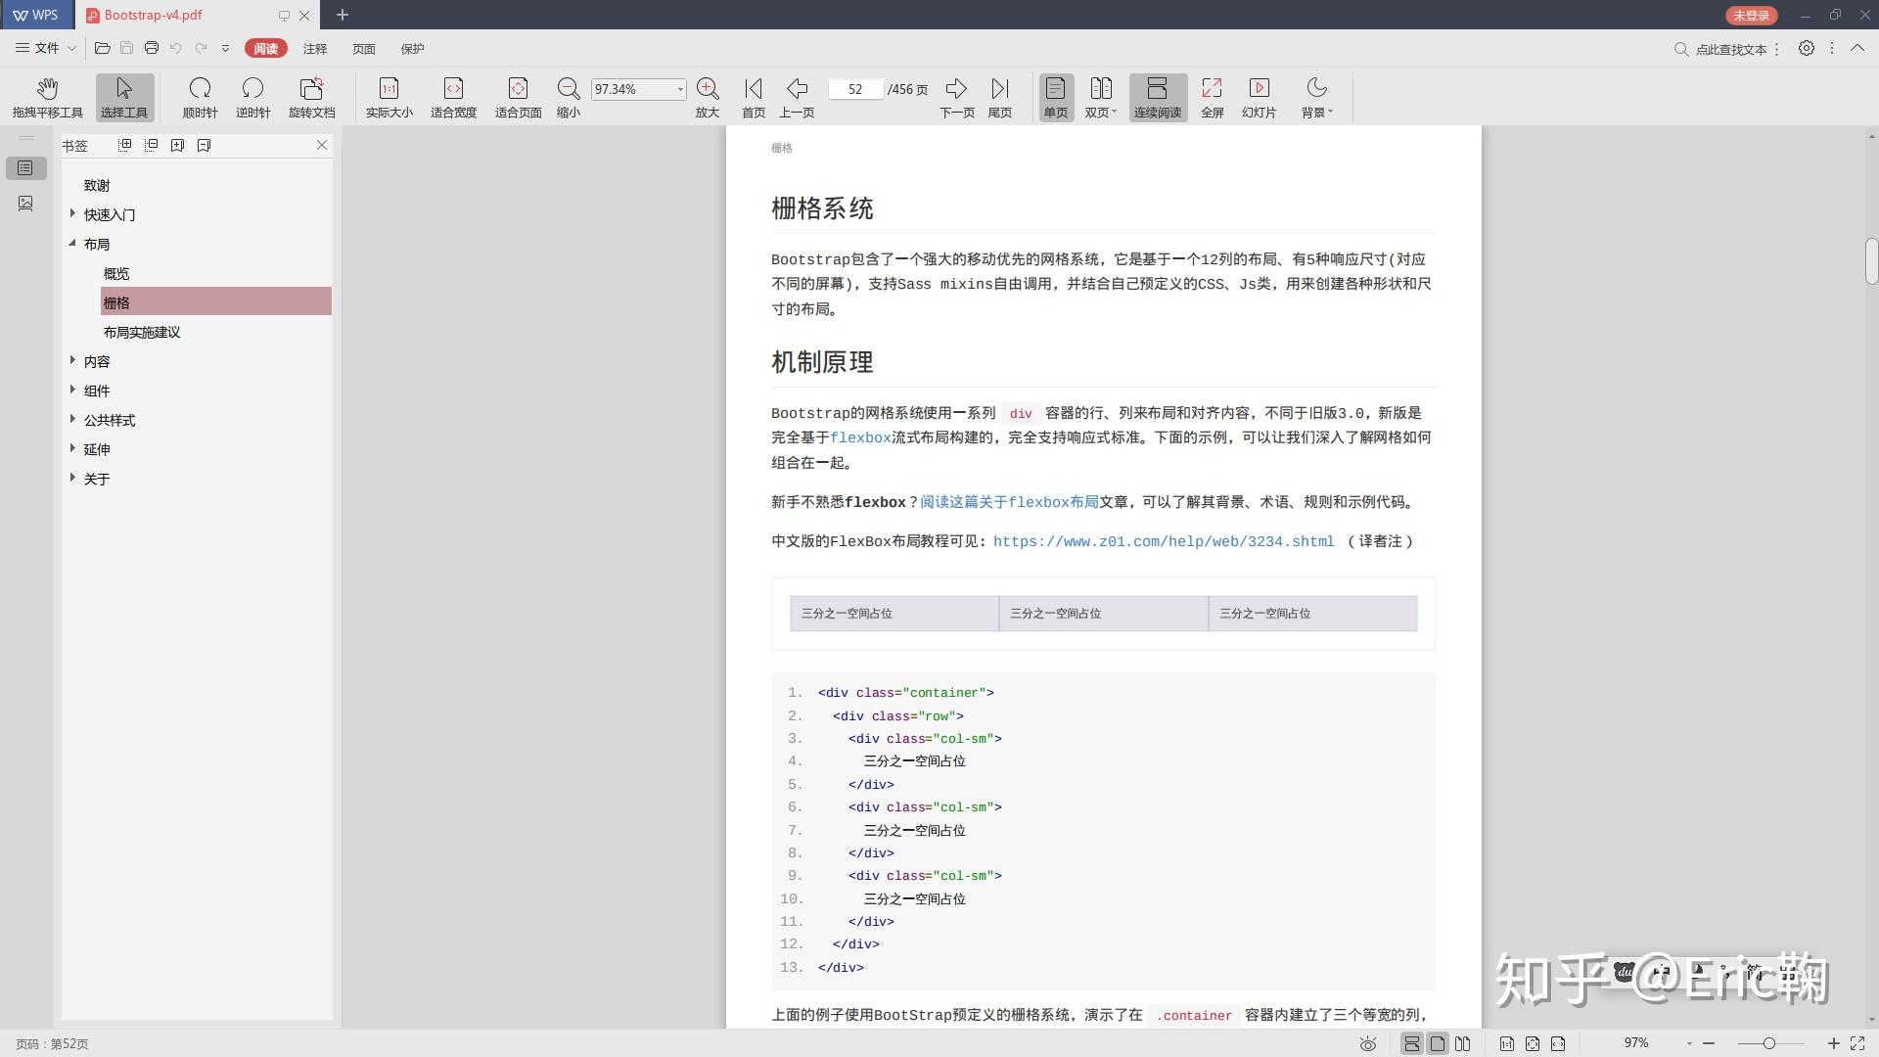This screenshot has height=1057, width=1879.
Task: Open z01.com FlexBox tutorial URL
Action: click(1164, 541)
